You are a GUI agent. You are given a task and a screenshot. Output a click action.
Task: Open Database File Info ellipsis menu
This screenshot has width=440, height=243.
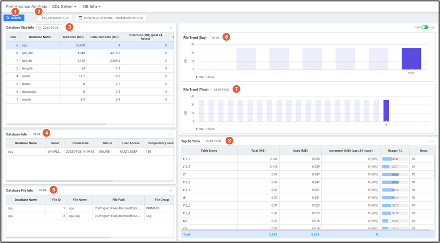170,190
